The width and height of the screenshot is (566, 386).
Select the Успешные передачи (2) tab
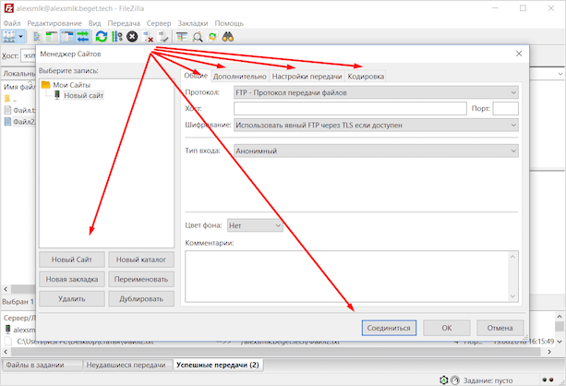[x=218, y=365]
